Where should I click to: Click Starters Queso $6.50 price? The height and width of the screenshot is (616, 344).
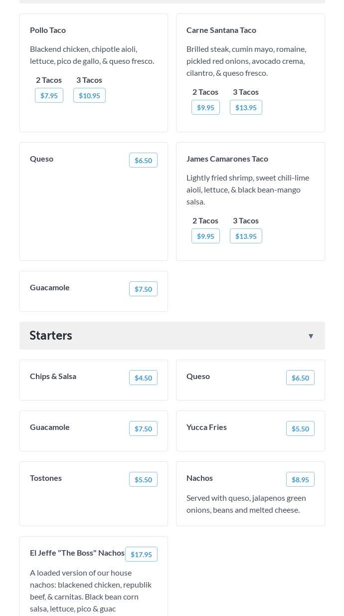coord(300,378)
